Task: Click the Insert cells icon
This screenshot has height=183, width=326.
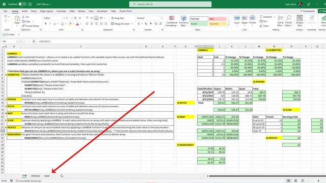Action: [237, 18]
